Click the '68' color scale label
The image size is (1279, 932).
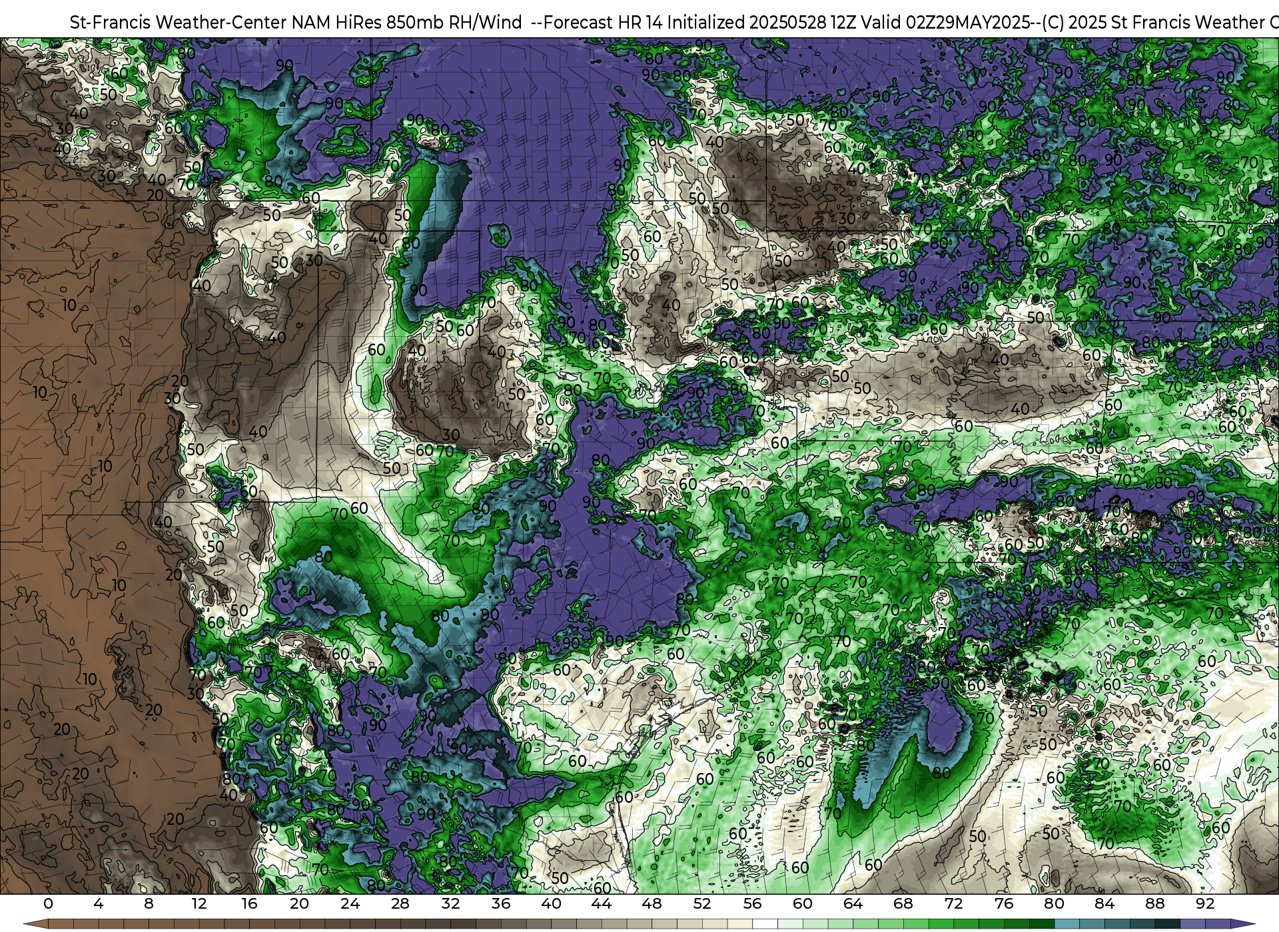click(903, 904)
